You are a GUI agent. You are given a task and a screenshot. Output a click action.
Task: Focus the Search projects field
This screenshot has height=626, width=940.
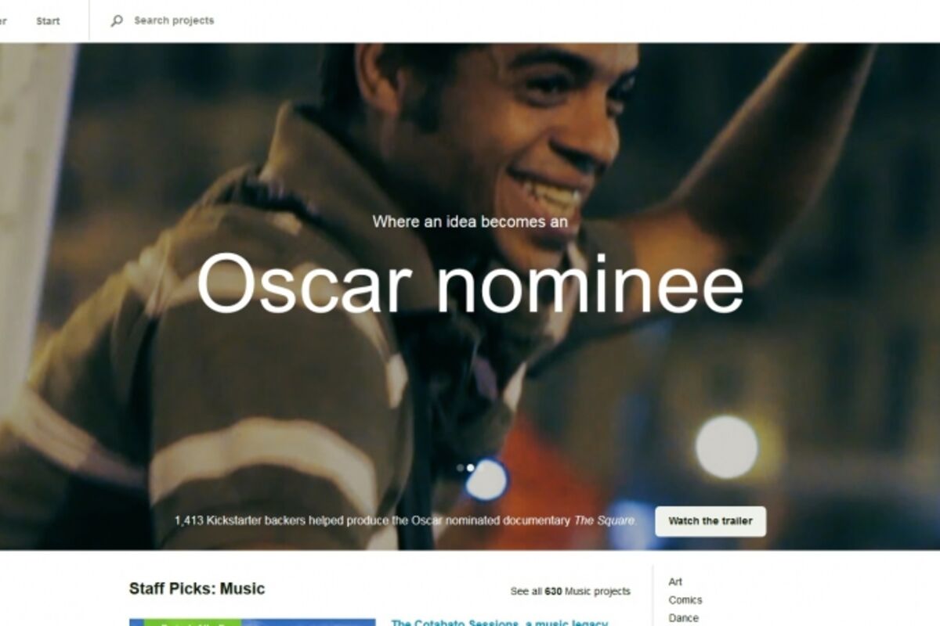[x=174, y=21]
